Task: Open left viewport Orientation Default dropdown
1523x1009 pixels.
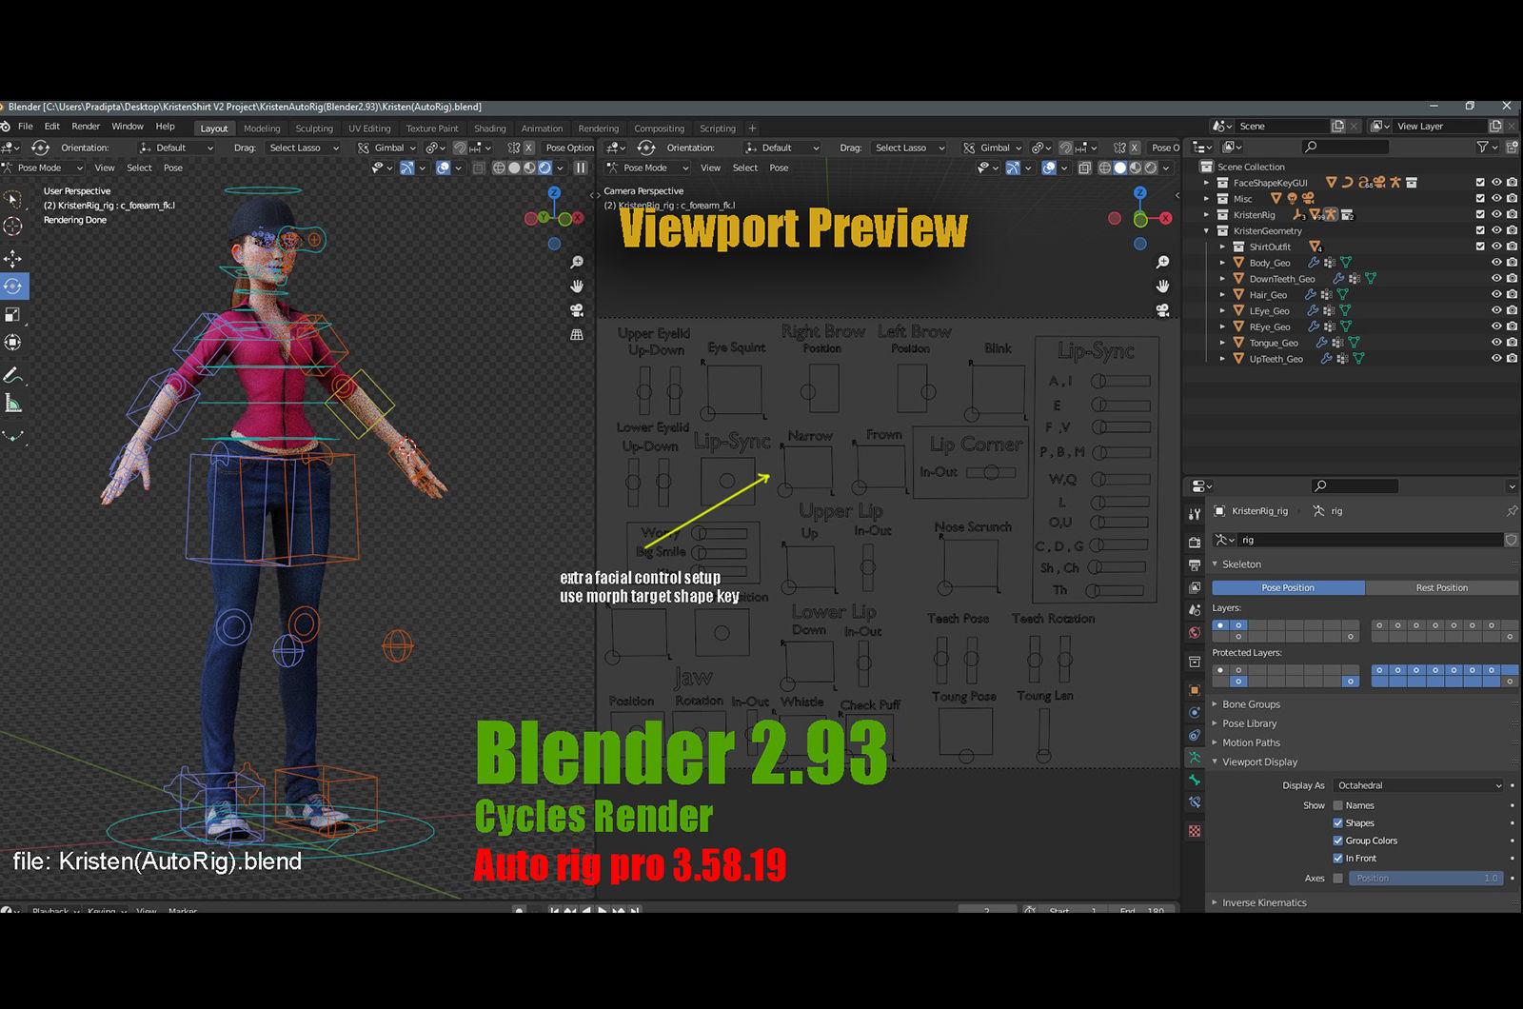Action: tap(177, 148)
